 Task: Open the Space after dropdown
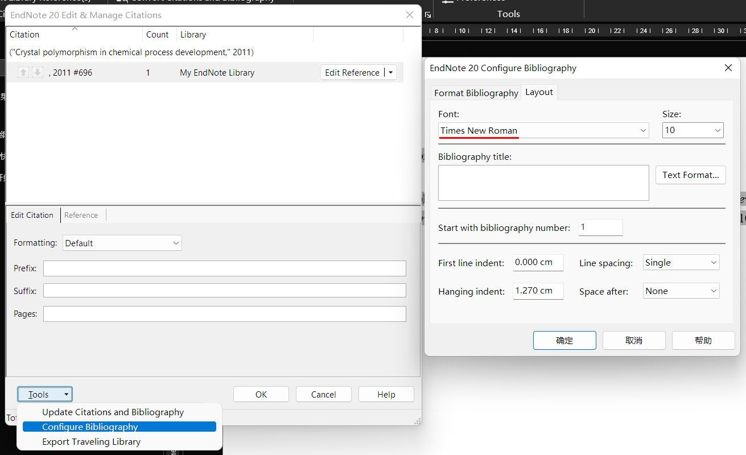pyautogui.click(x=681, y=291)
